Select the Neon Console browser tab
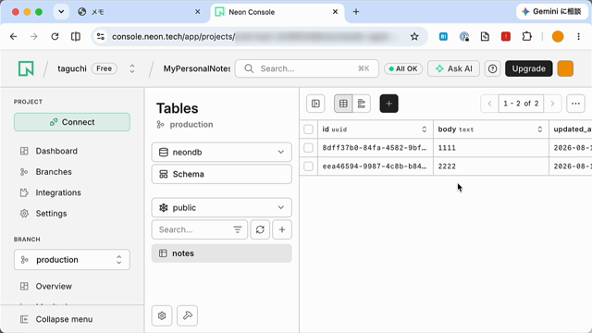592x333 pixels. point(277,12)
